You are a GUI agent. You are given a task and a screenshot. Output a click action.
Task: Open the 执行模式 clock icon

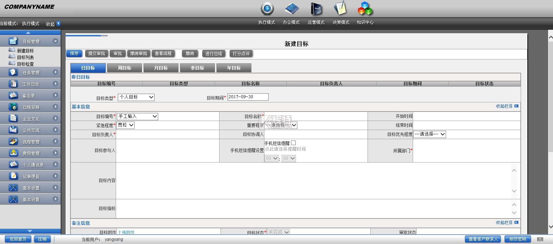(267, 9)
